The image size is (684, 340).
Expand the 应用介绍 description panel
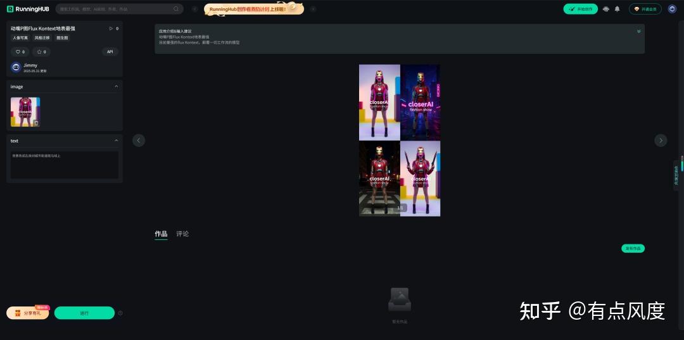(638, 32)
